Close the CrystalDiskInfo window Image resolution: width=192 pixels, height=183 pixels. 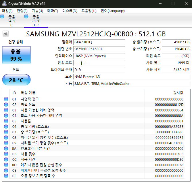coord(186,3)
